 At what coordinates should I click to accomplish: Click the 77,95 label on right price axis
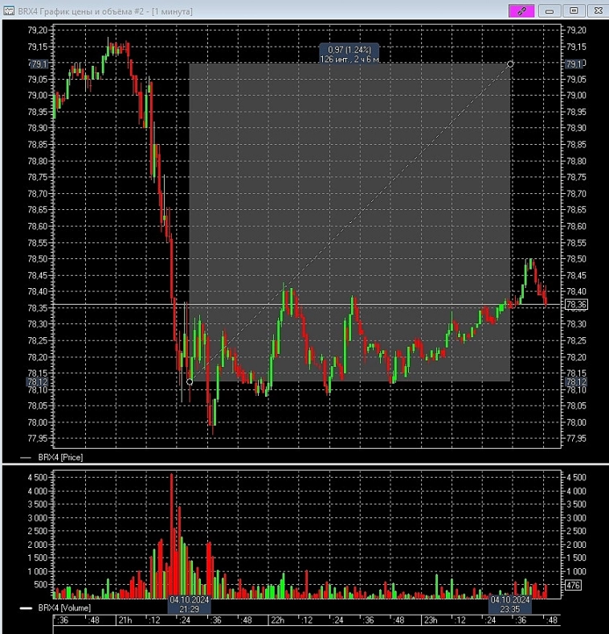(576, 438)
